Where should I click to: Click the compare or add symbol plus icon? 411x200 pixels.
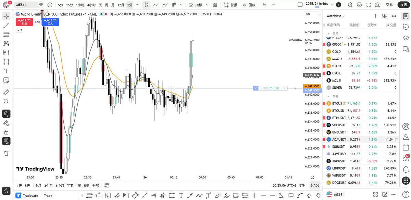[50, 5]
